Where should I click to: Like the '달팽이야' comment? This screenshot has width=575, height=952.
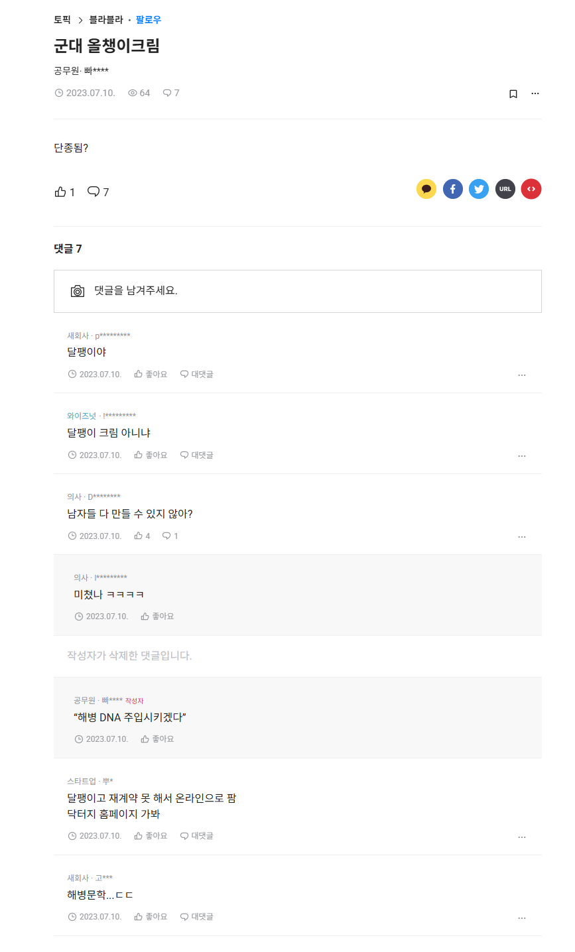[151, 375]
